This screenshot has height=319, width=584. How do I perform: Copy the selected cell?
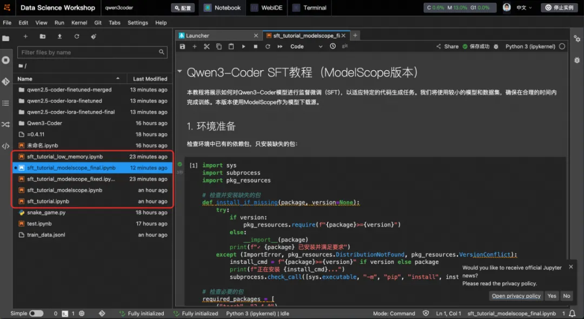(x=219, y=46)
